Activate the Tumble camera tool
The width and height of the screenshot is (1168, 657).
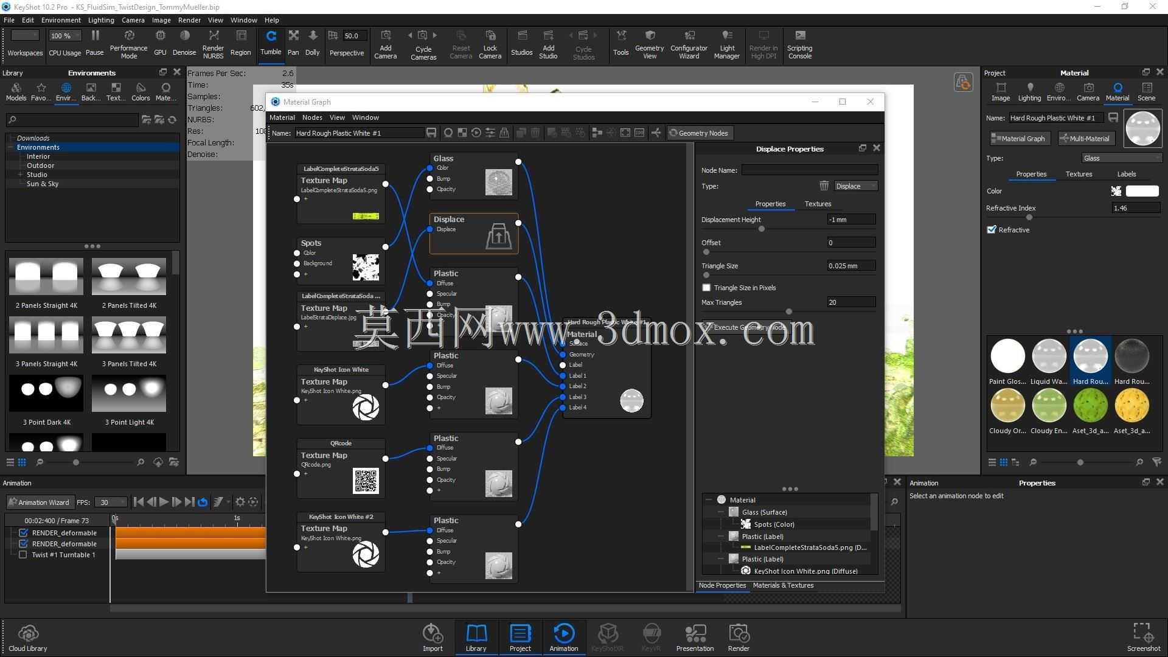[x=271, y=44]
